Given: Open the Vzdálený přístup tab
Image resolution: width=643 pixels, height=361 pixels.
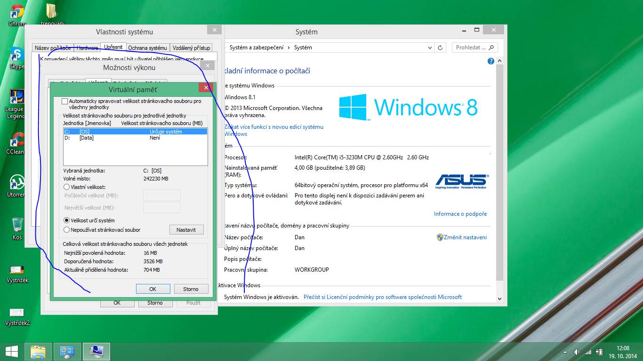Looking at the screenshot, I should 191,48.
